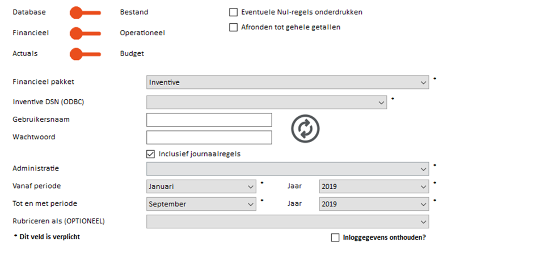This screenshot has height=268, width=536.
Task: Open the Financieel pakket dropdown
Action: [288, 82]
